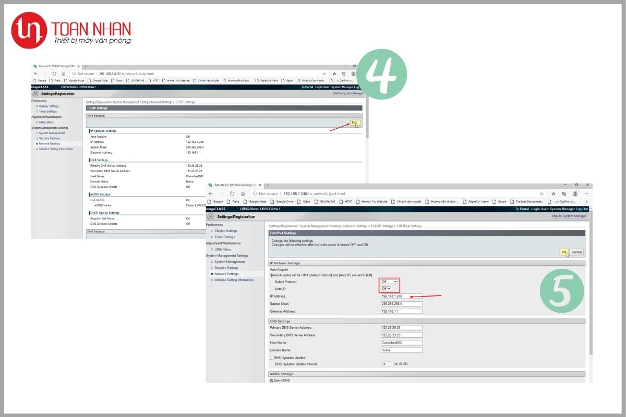Enable the DNS Dynamic Update checkbox
The height and width of the screenshot is (417, 626).
click(x=272, y=358)
